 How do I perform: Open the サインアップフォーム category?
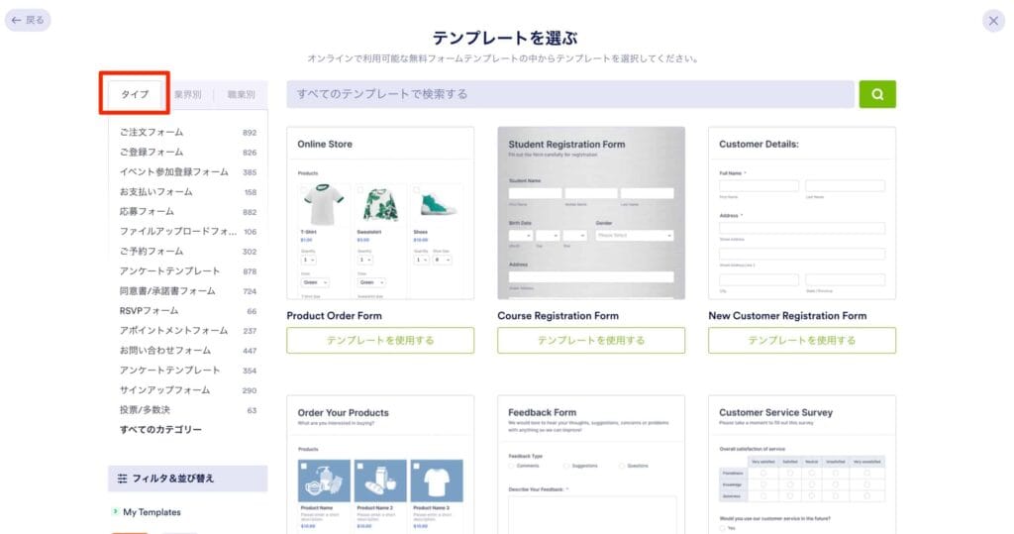(187, 390)
